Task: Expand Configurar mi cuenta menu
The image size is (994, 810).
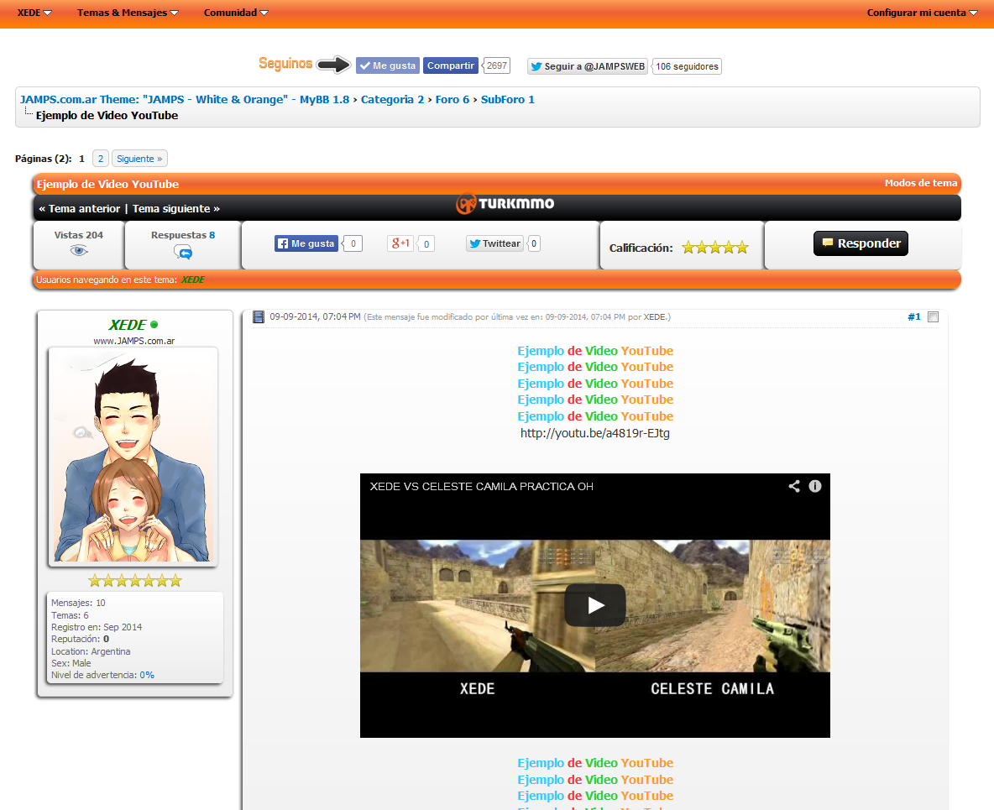Action: [922, 13]
